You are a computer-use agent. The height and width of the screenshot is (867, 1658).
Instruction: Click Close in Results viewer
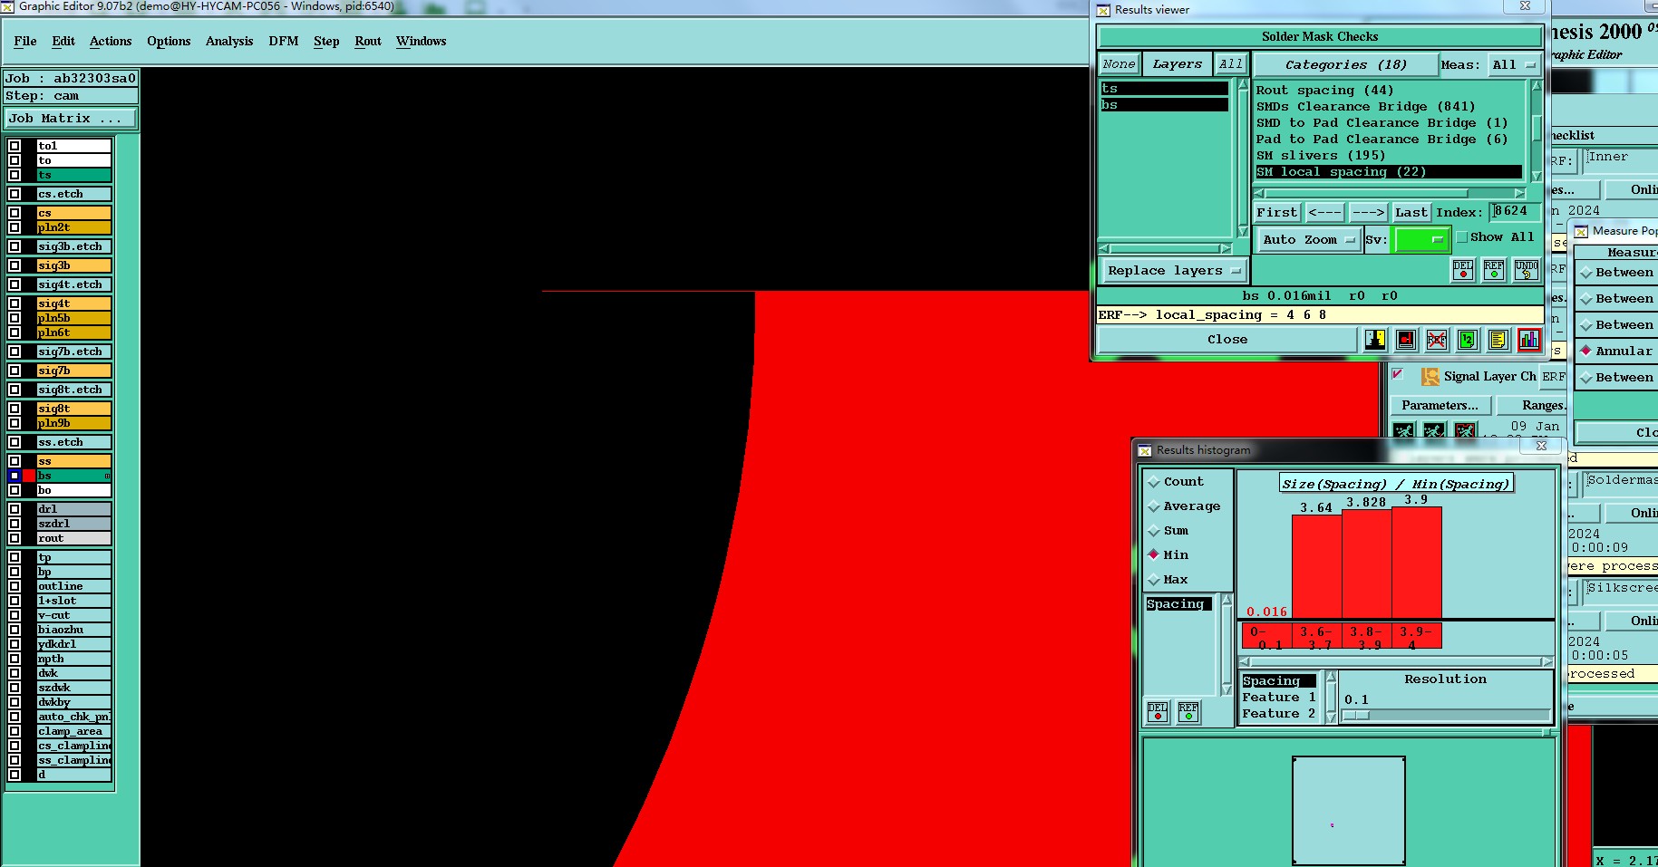(x=1227, y=340)
